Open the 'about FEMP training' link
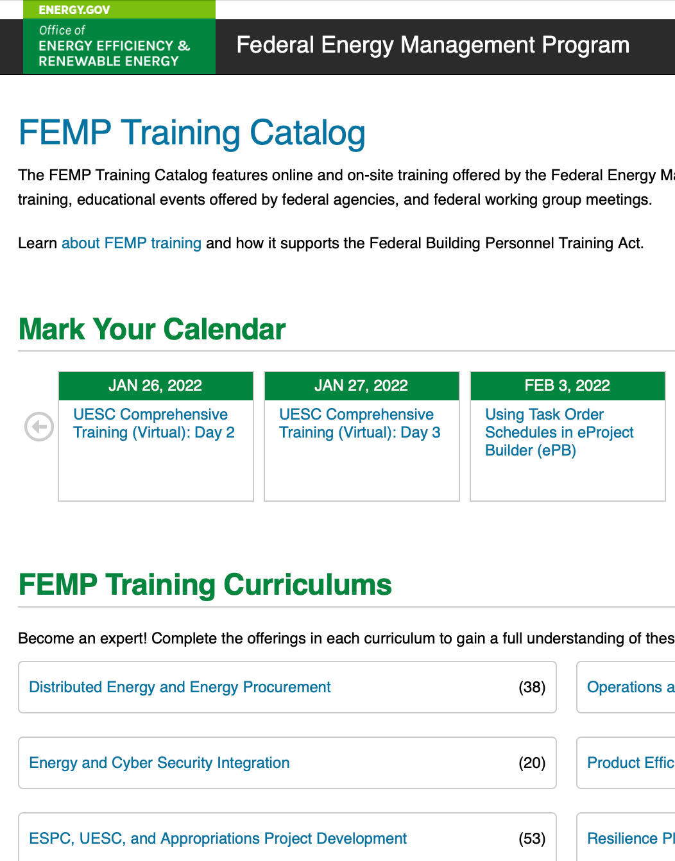The width and height of the screenshot is (675, 861). (132, 243)
